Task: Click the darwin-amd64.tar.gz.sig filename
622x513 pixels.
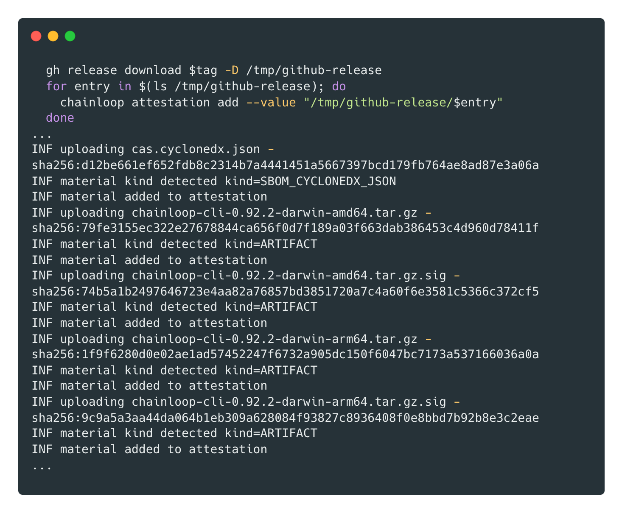Action: coord(289,276)
